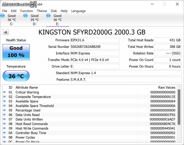
Task: Switch to the C: drive tab
Action: [x=11, y=20]
